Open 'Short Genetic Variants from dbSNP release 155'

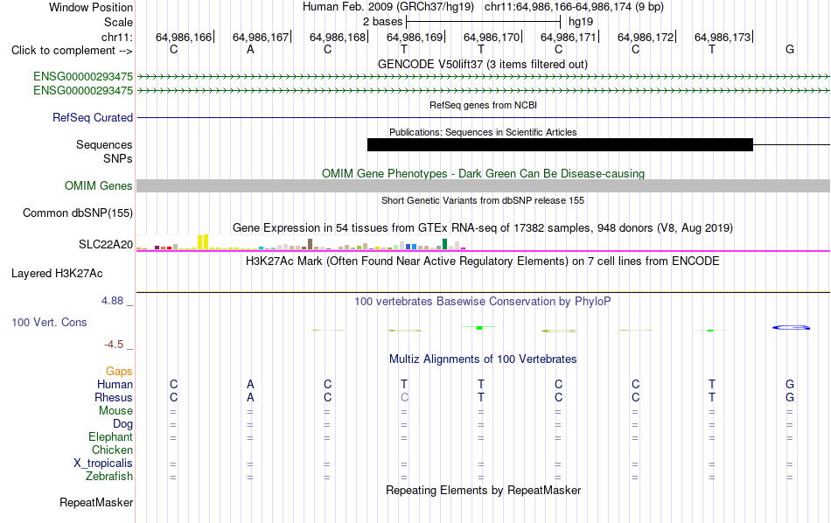tap(483, 200)
